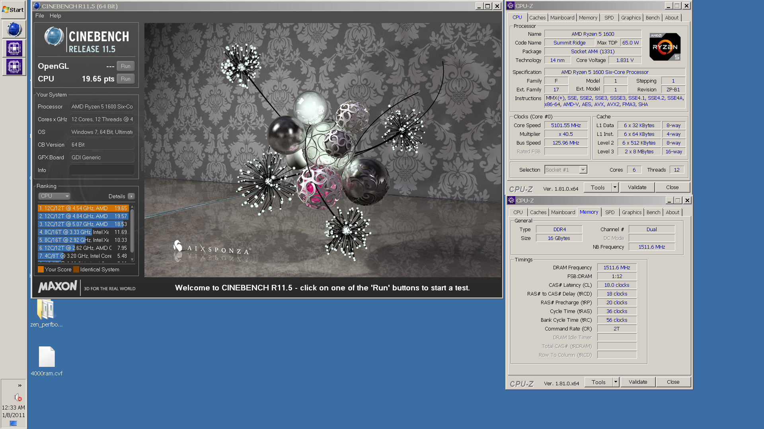Switch to Bench tab in top CPU-Z
Image resolution: width=764 pixels, height=429 pixels.
653,18
